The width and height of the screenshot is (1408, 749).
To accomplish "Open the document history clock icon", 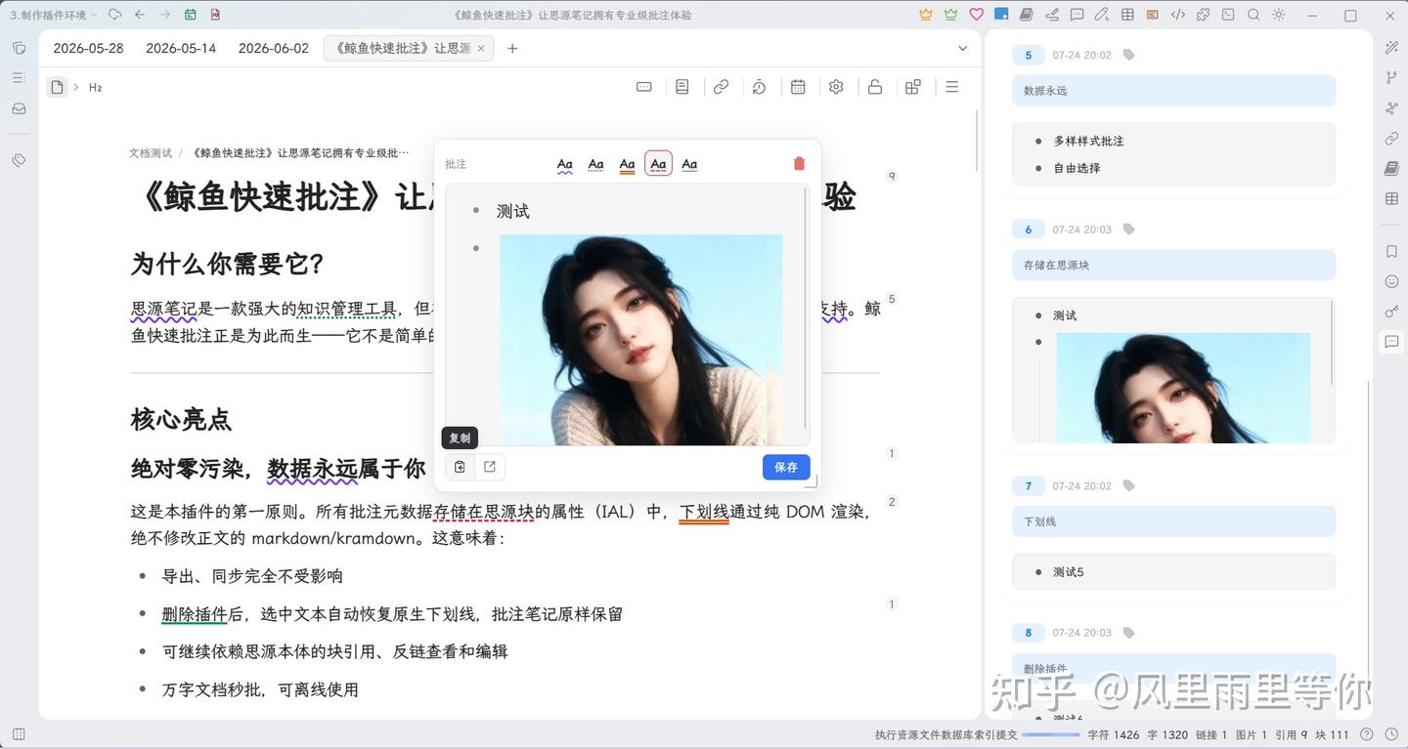I will (x=759, y=87).
